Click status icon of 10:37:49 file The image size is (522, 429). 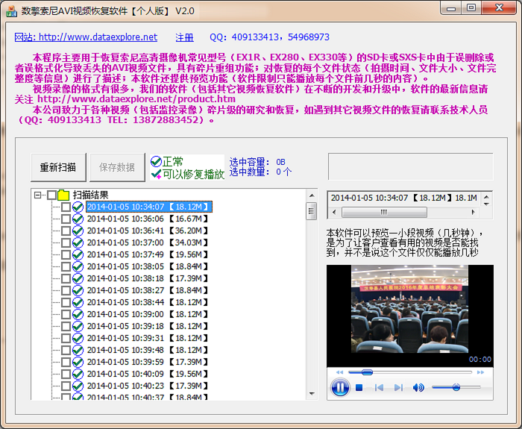pos(78,255)
